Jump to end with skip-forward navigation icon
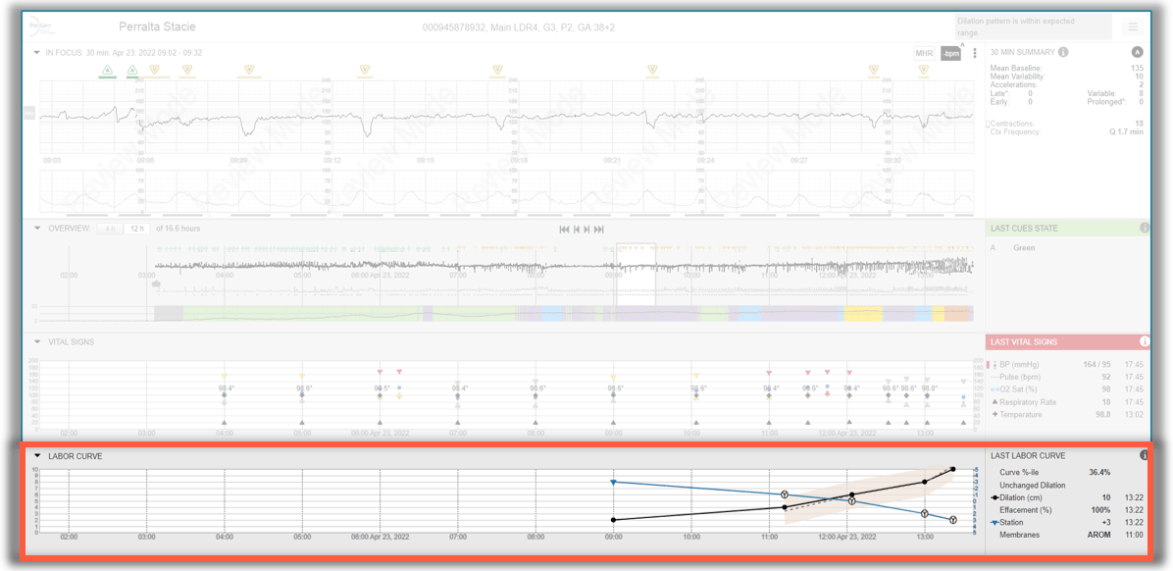 click(x=597, y=230)
